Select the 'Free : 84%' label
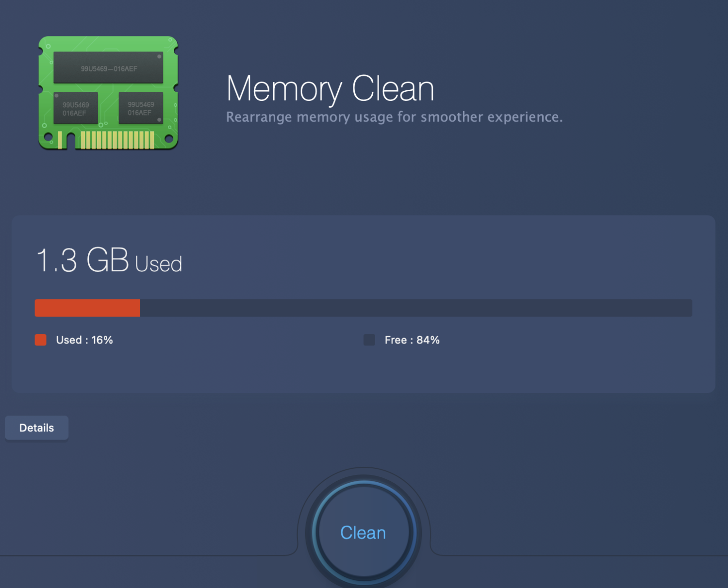Screen dimensions: 728x588 412,340
